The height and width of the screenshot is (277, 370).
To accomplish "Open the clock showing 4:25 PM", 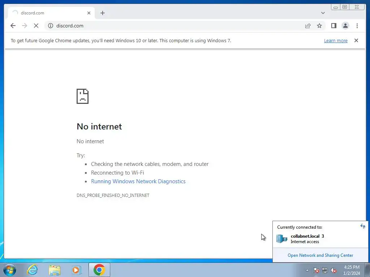I will pyautogui.click(x=352, y=270).
